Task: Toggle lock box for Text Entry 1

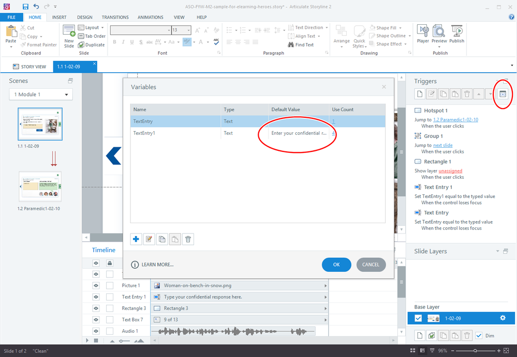Action: click(x=110, y=297)
